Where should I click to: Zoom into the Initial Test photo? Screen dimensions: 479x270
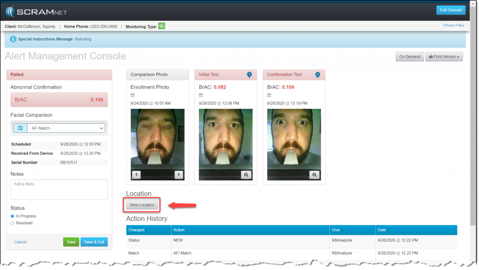(247, 174)
